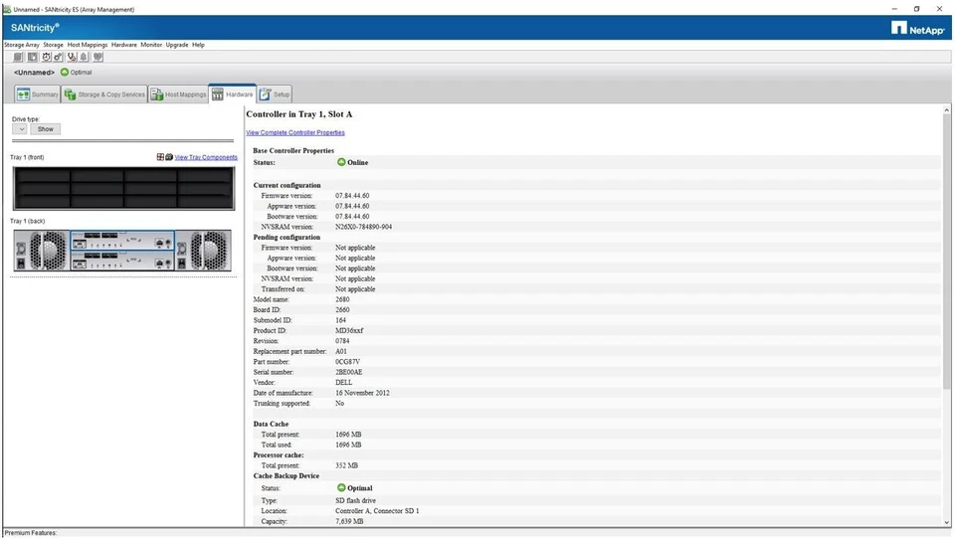
Task: Click the Hardware tab rack icon
Action: tap(218, 94)
